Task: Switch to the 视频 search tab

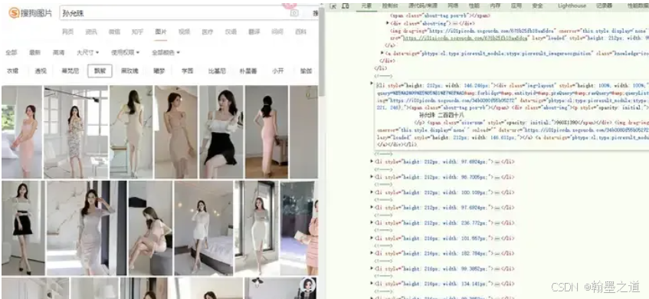Action: [x=184, y=32]
